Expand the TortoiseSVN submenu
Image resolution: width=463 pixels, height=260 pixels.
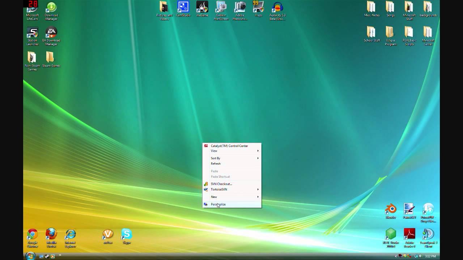coord(232,189)
